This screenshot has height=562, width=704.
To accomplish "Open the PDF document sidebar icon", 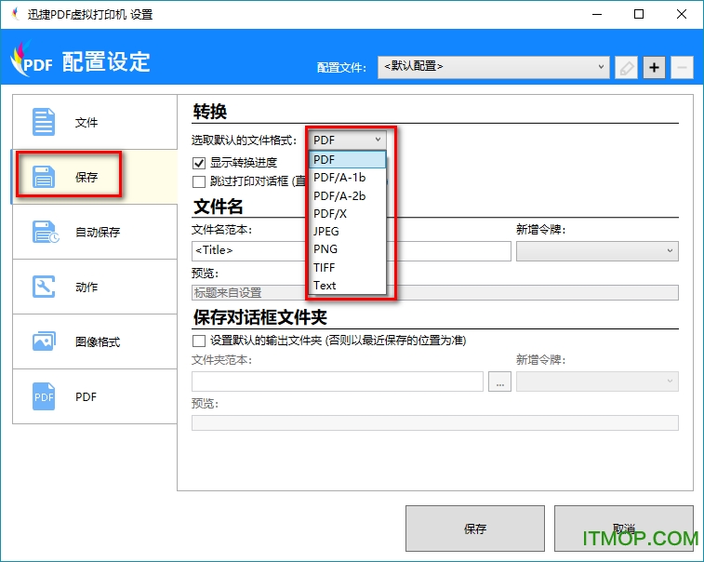I will [44, 396].
